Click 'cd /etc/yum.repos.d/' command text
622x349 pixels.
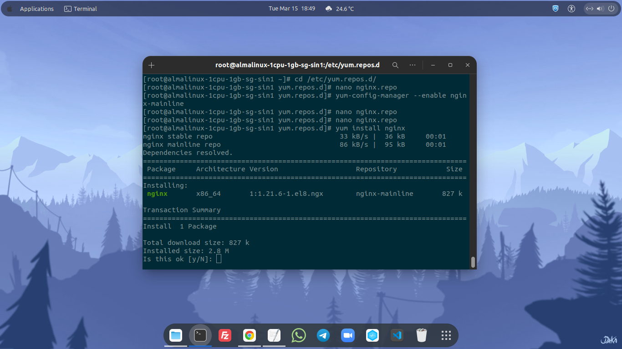[336, 79]
